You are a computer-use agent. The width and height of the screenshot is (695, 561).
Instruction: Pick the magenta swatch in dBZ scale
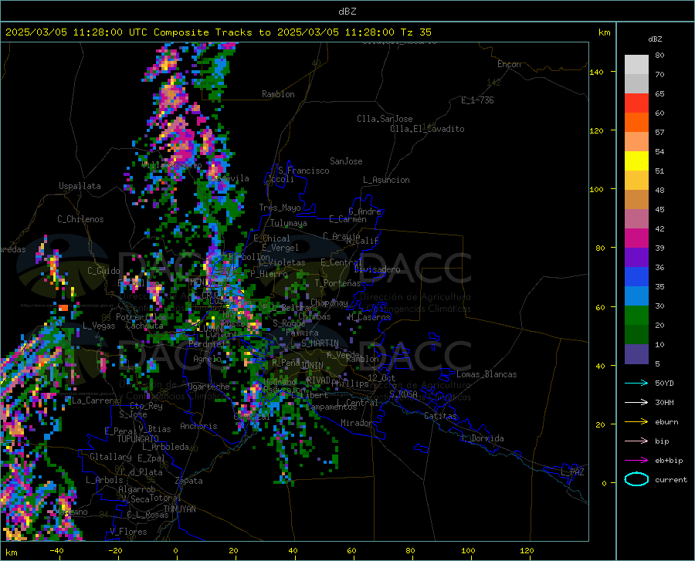[x=636, y=238]
